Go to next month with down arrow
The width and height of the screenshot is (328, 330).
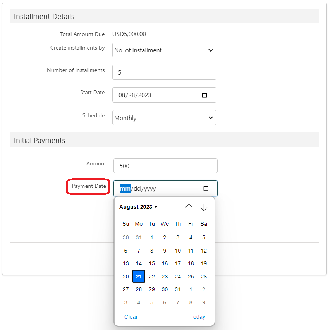coord(204,207)
